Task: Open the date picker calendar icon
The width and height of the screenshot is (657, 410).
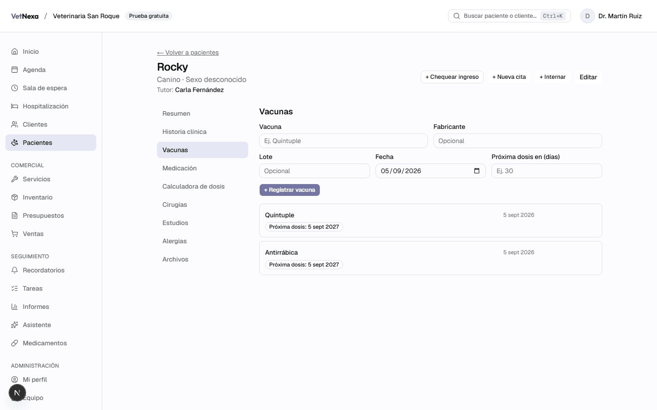Action: click(477, 171)
